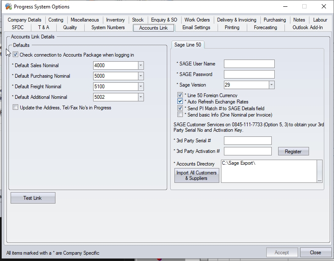Click the Test Link button
The height and width of the screenshot is (261, 334).
coord(33,198)
